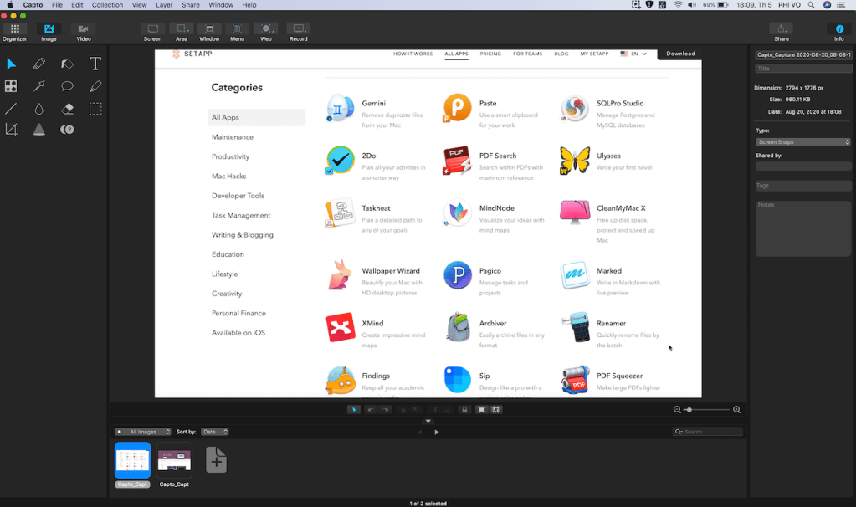Choose the Arrow annotation tool

39,86
